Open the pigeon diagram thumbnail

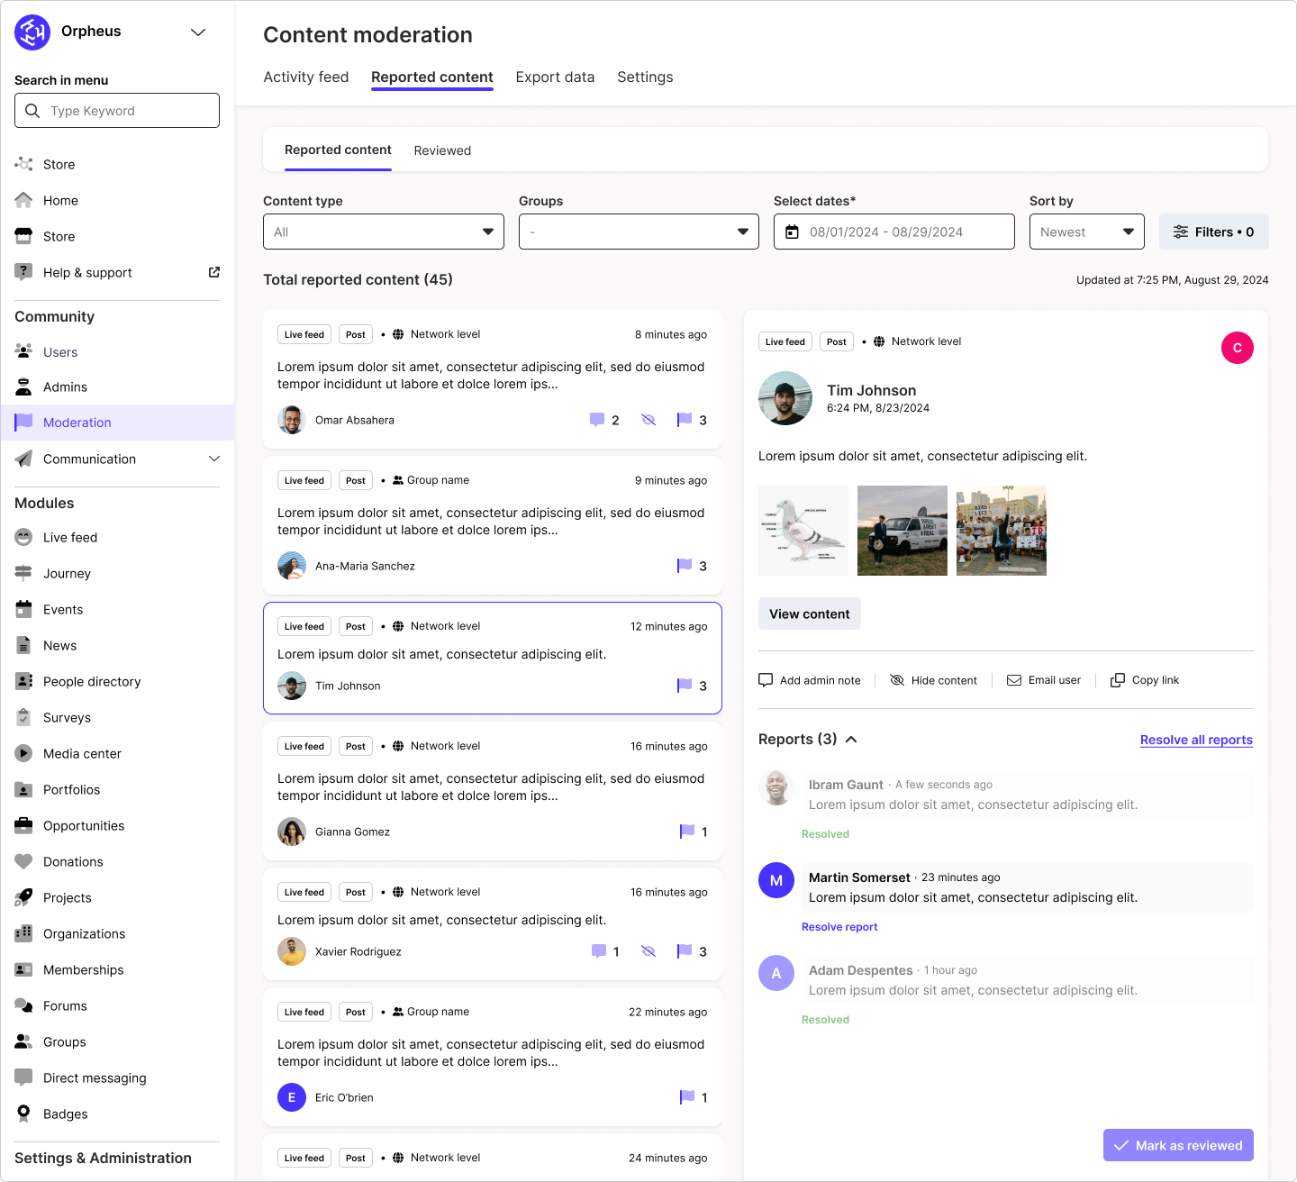click(803, 531)
